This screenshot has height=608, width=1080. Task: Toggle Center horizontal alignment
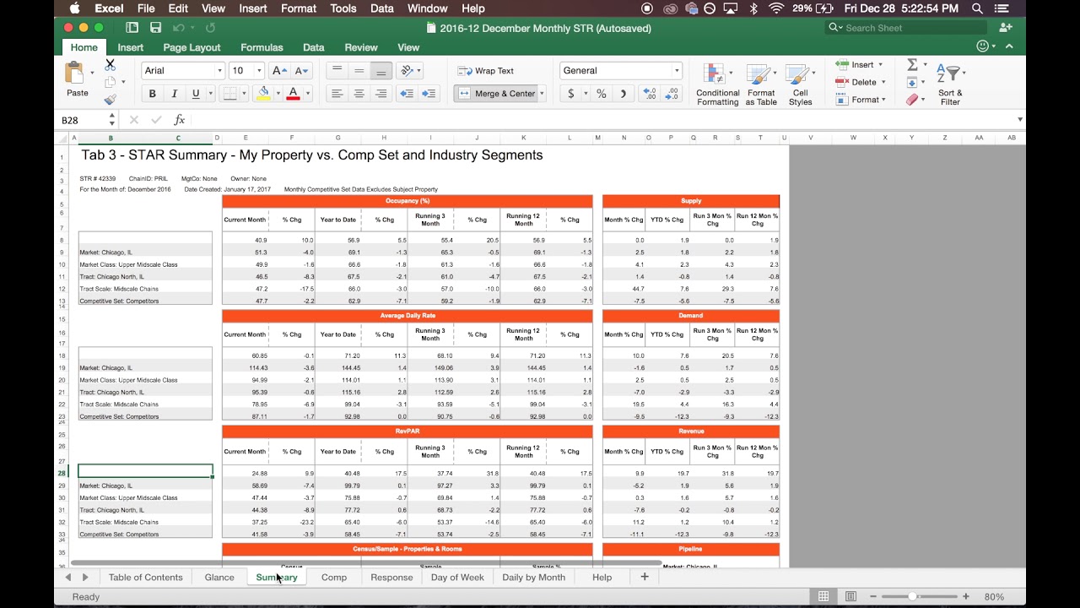click(x=359, y=94)
